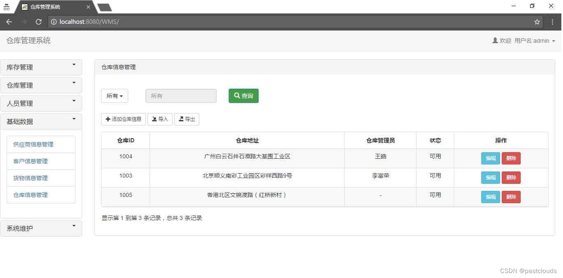
Task: Click the 导出 export button
Action: [x=187, y=119]
